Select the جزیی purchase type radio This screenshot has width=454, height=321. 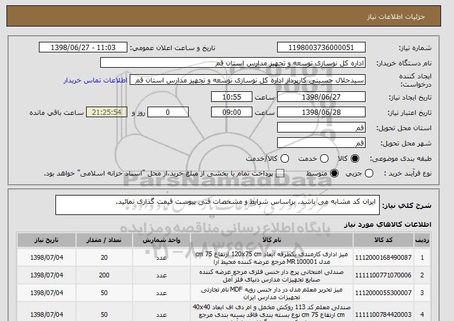tap(369, 173)
